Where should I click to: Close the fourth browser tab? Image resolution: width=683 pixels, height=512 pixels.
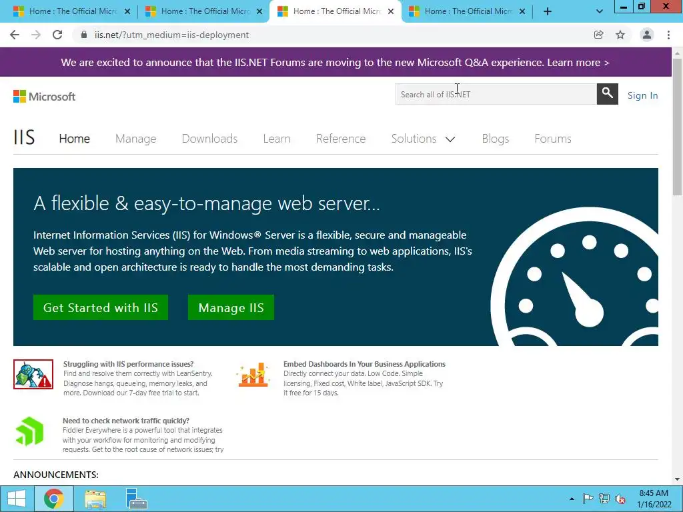tap(522, 12)
